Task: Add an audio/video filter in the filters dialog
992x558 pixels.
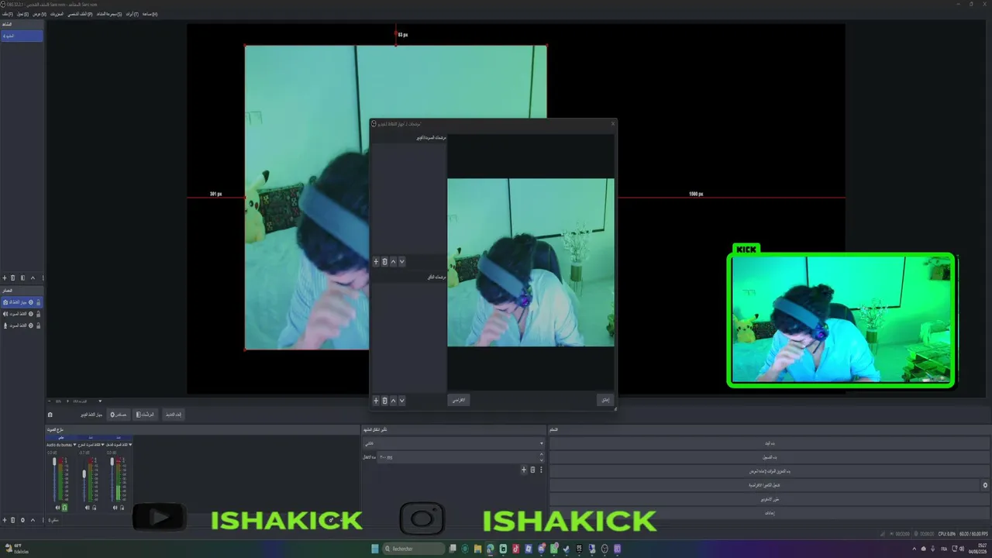Action: [x=376, y=261]
